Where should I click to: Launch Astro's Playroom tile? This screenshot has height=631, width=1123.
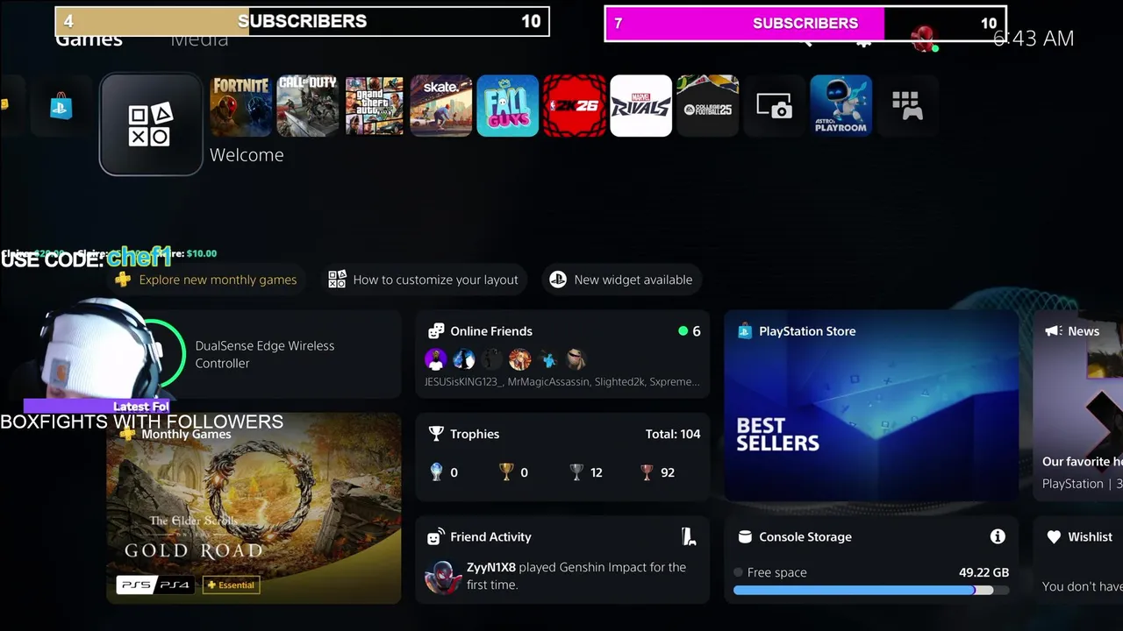841,106
